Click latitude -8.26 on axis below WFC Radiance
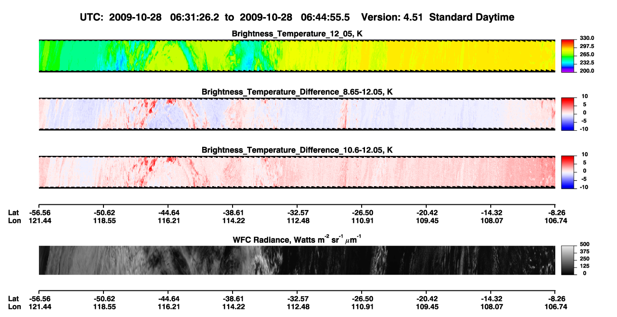 (x=556, y=298)
